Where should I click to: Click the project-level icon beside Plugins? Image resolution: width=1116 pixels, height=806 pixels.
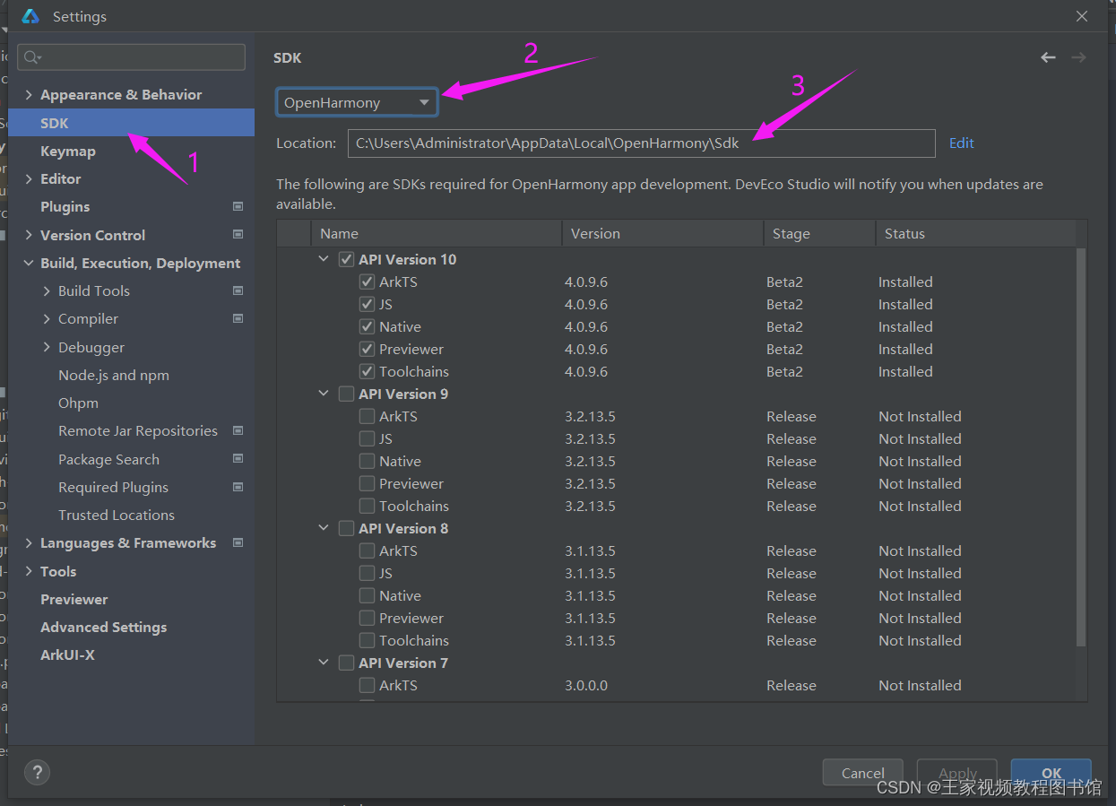coord(238,206)
